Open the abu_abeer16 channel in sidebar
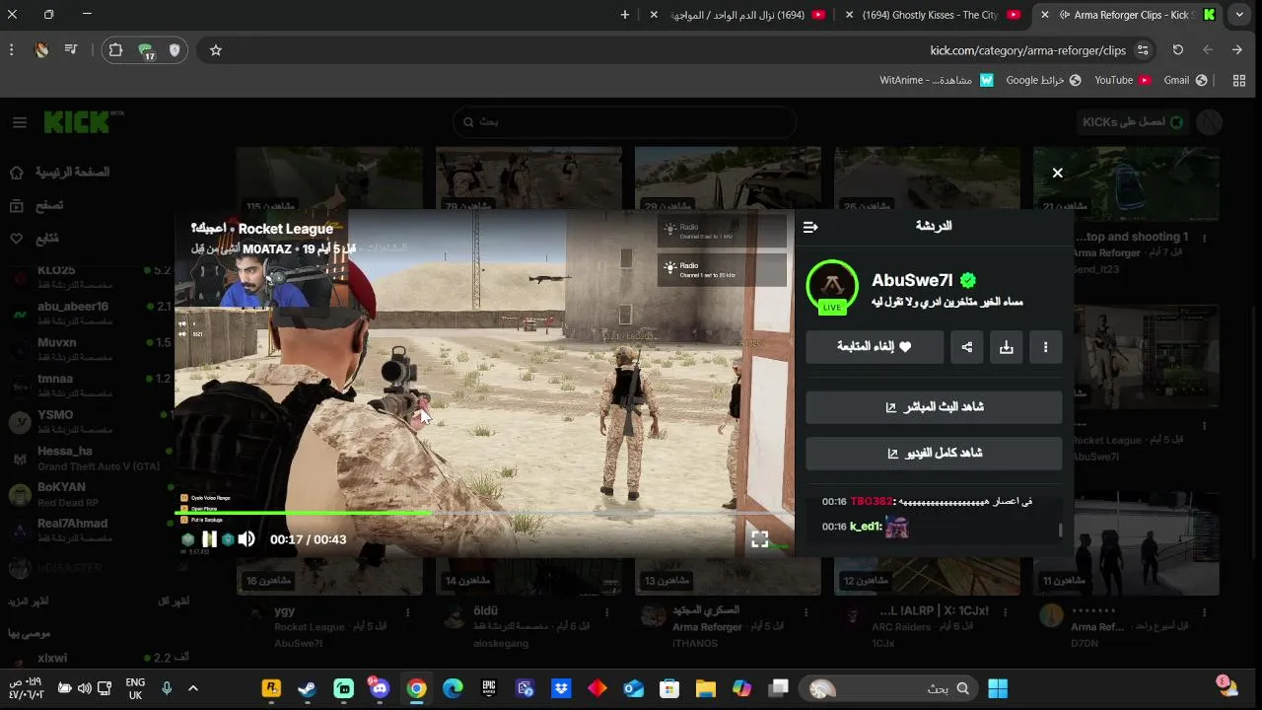1262x710 pixels. tap(89, 312)
